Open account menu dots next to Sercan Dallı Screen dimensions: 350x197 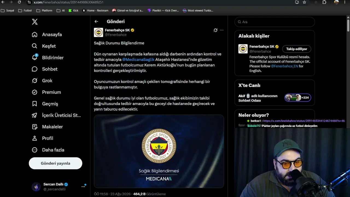pos(83,187)
